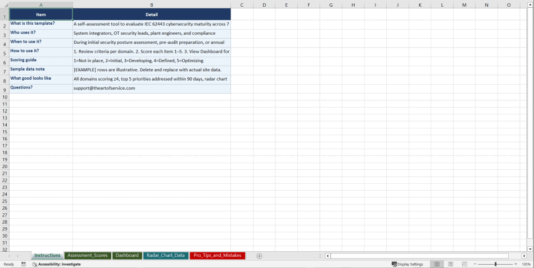Switch to Page Layout view

click(450, 264)
